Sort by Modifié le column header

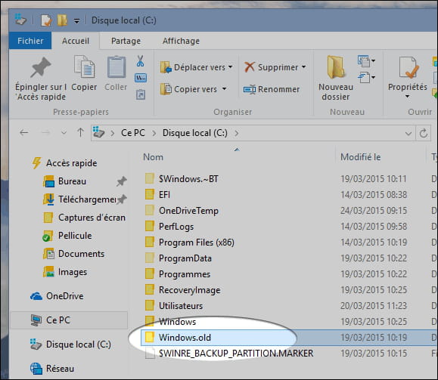pyautogui.click(x=360, y=157)
